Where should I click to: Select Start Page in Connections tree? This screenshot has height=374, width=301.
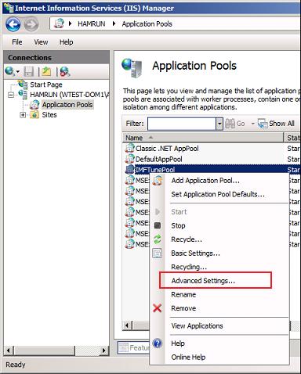pyautogui.click(x=46, y=85)
